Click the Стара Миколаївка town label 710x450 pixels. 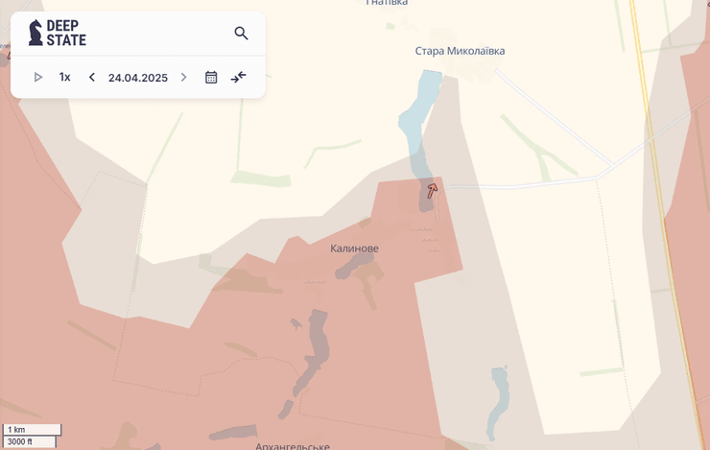point(460,51)
